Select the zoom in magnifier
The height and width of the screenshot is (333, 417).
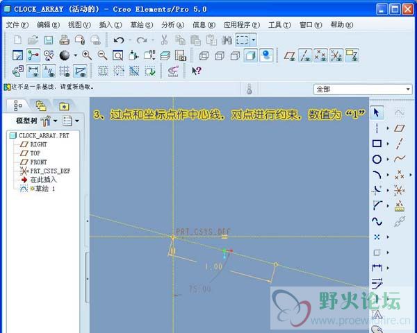point(87,55)
